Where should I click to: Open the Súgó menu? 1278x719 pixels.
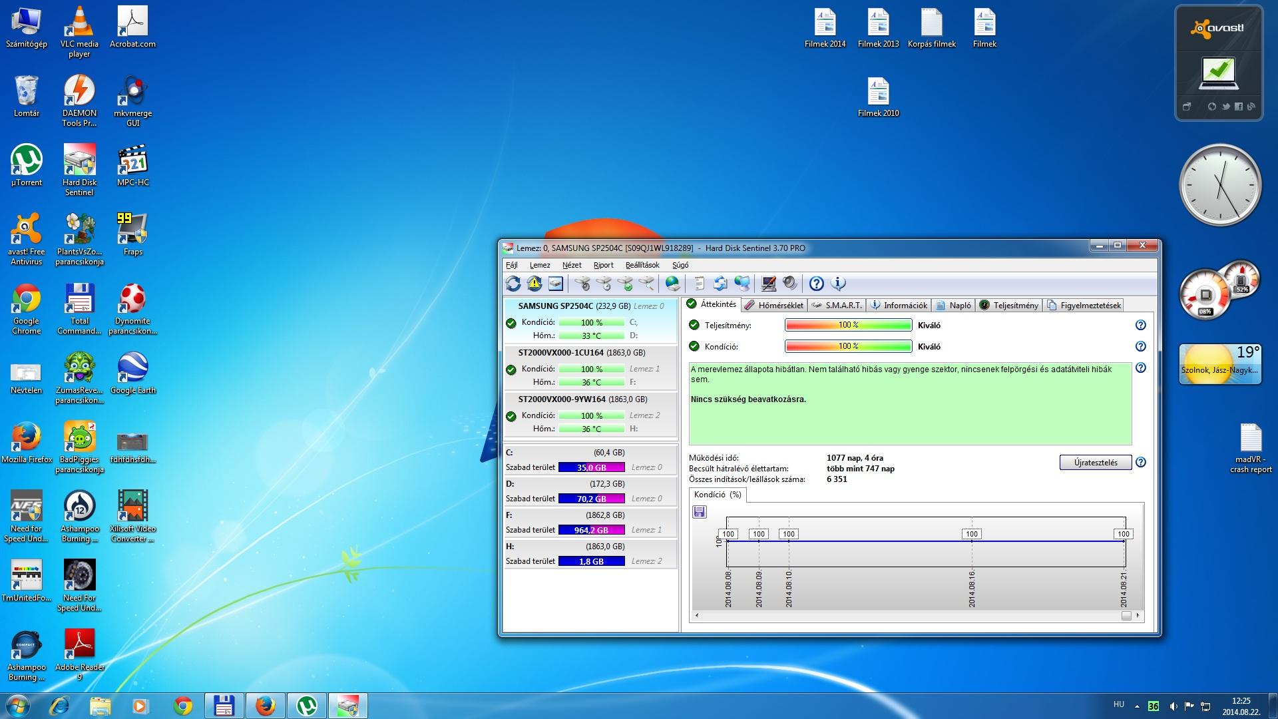coord(680,265)
